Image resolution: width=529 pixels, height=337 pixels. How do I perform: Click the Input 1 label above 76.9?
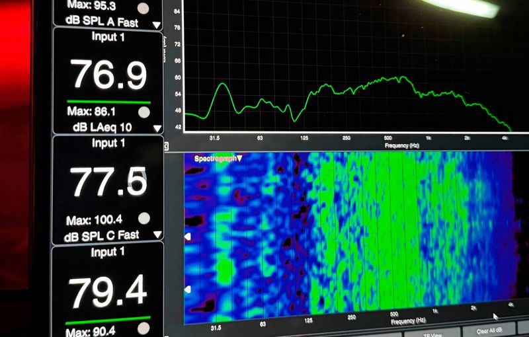(108, 36)
